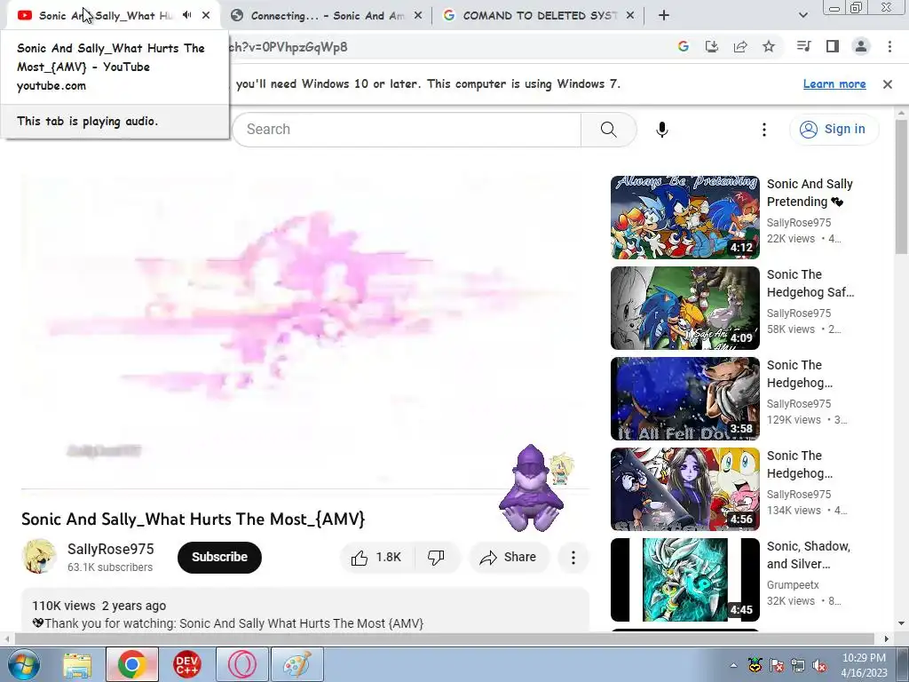Click the purple BonziBuddy character
The width and height of the screenshot is (909, 682).
531,488
